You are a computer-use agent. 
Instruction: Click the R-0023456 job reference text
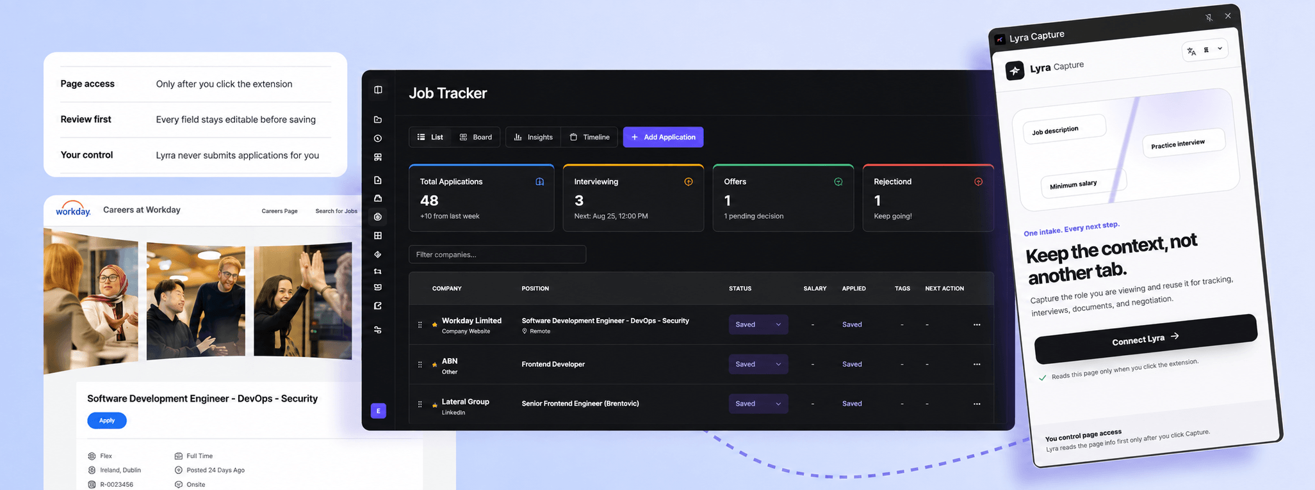click(x=117, y=485)
